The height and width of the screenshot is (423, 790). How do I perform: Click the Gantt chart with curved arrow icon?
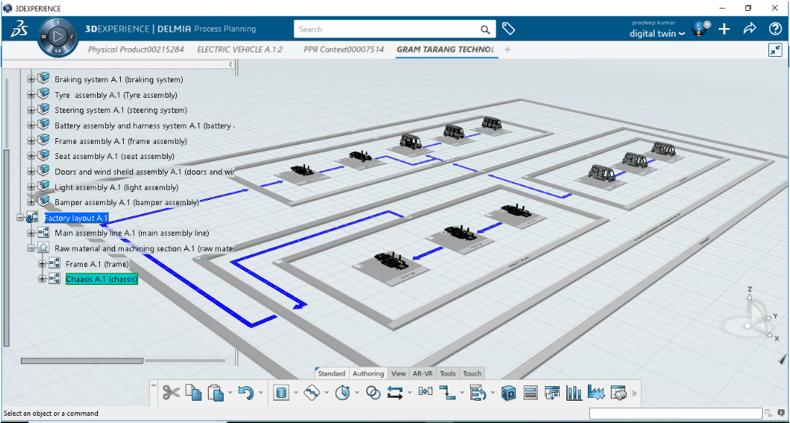click(x=478, y=392)
